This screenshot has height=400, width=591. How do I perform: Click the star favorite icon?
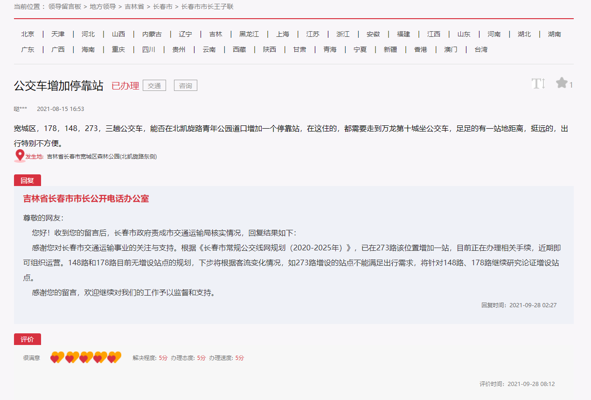pyautogui.click(x=562, y=83)
